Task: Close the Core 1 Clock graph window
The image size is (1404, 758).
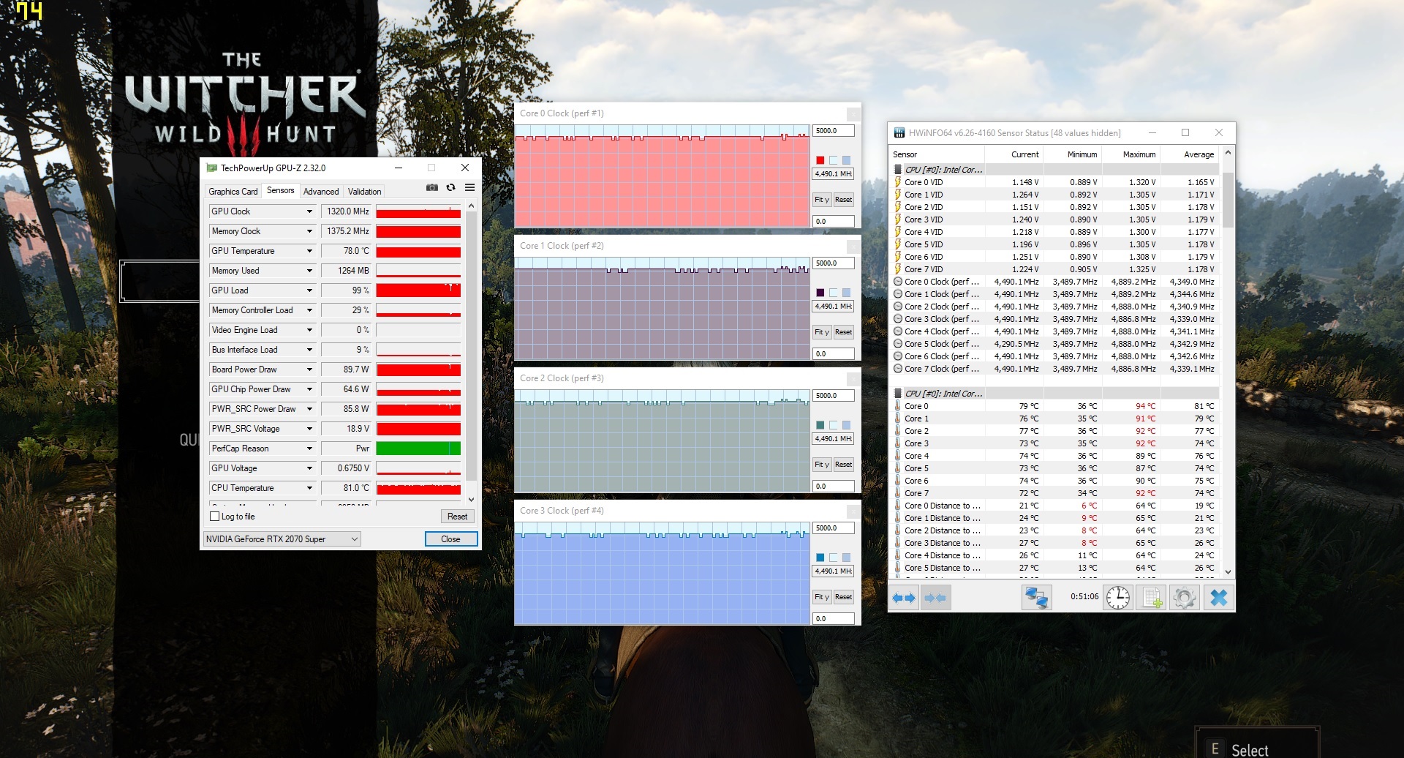Action: [x=853, y=247]
